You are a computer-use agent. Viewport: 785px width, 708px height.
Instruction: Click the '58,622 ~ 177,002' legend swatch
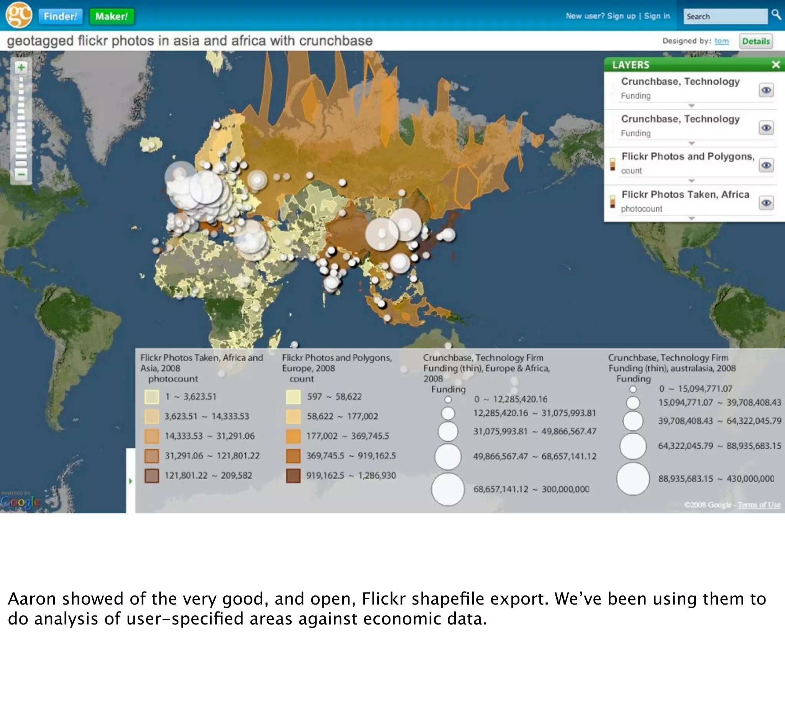(x=293, y=416)
